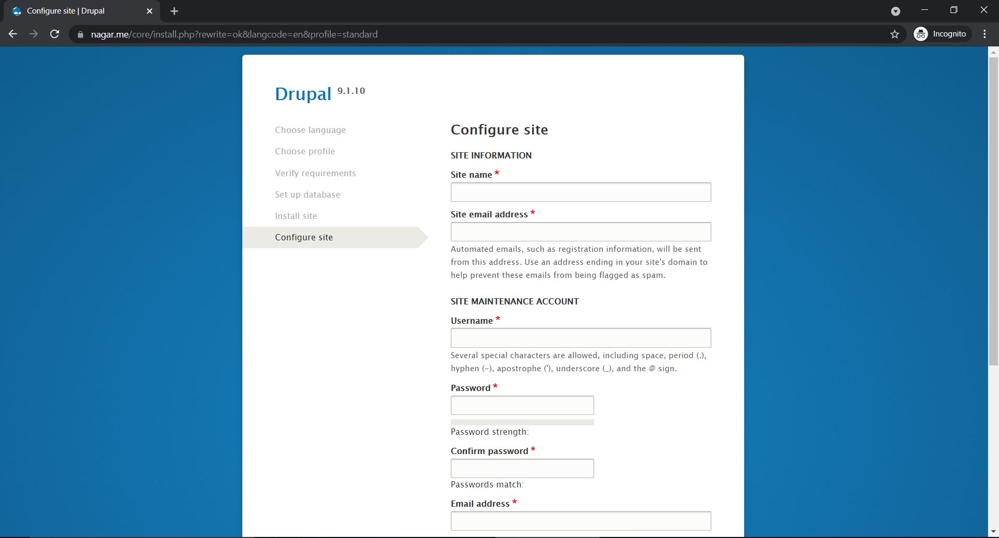The width and height of the screenshot is (999, 538).
Task: Open the Incognito profile indicator
Action: [942, 34]
